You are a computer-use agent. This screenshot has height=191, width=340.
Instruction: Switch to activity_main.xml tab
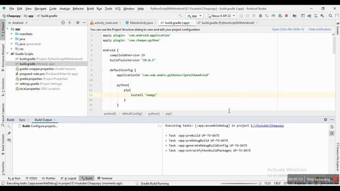(106, 23)
